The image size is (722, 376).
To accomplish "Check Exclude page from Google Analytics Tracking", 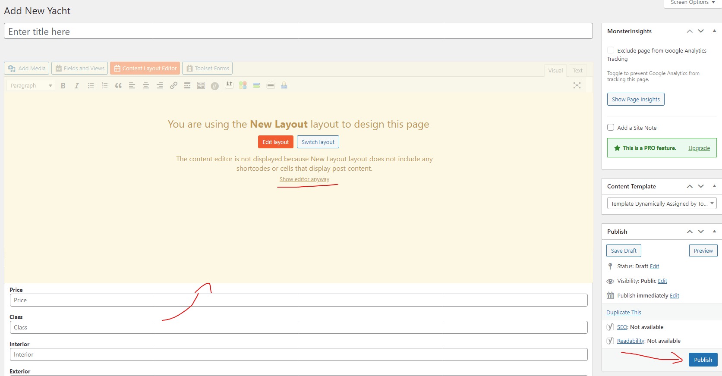I will coord(611,50).
